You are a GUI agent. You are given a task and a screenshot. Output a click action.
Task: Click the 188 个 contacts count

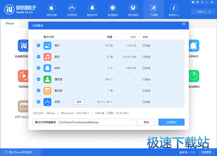click(x=109, y=79)
